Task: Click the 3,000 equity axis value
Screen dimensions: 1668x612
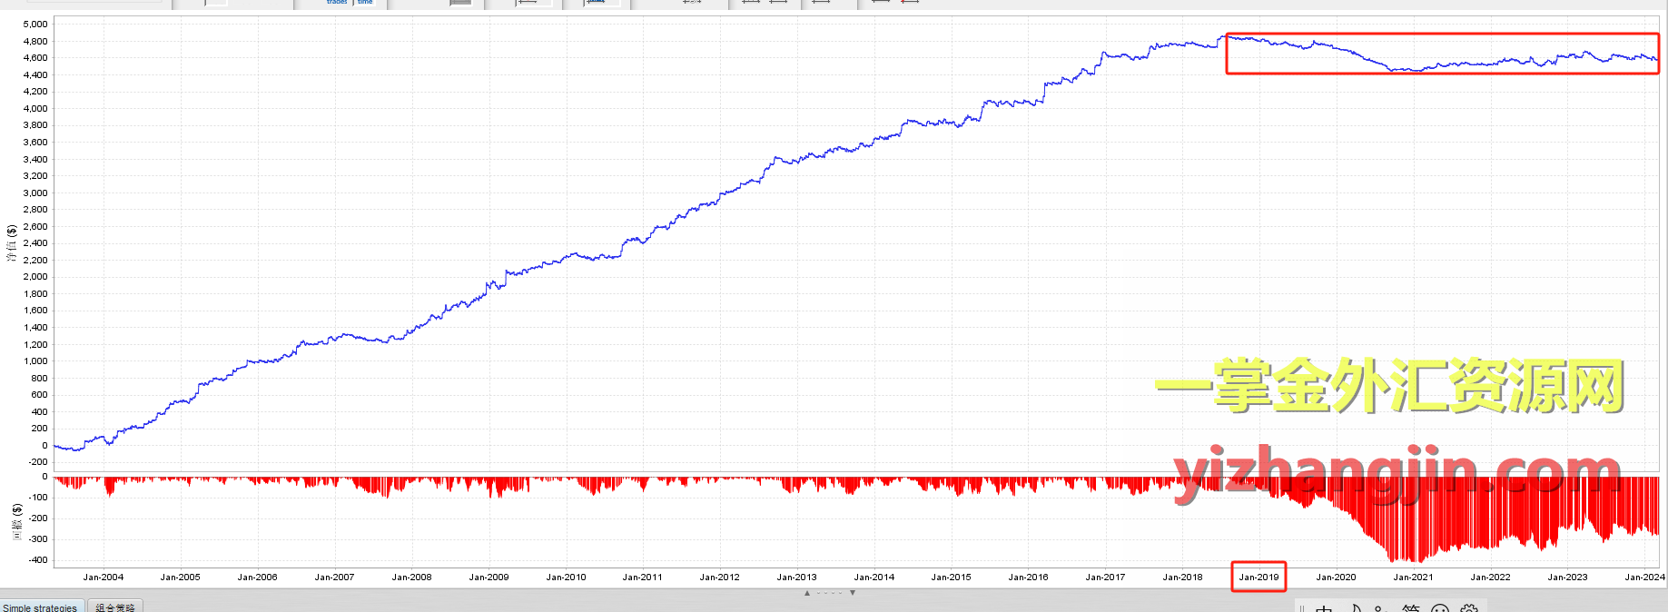Action: 36,193
